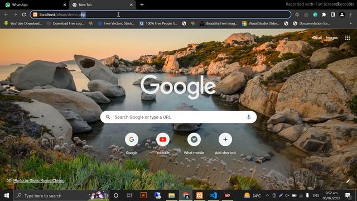Image resolution: width=357 pixels, height=201 pixels.
Task: Click the XAMPP site icon in address bar
Action: pos(35,15)
